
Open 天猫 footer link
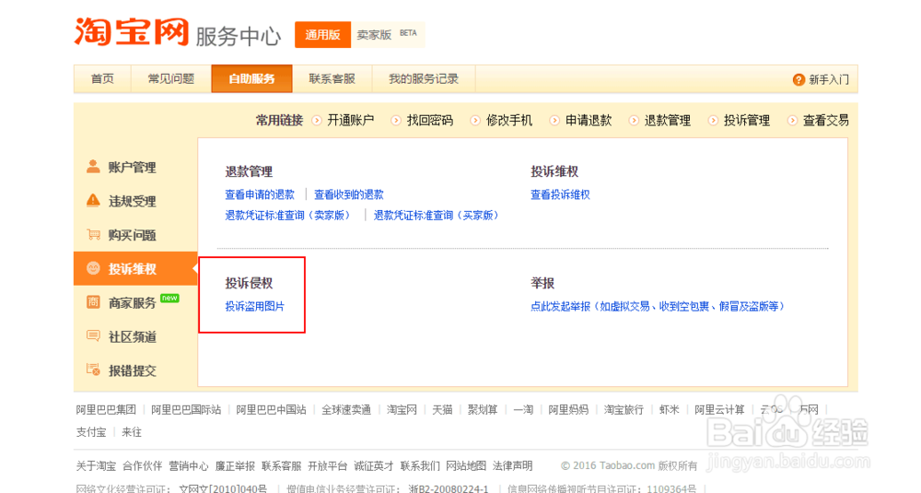tap(442, 409)
